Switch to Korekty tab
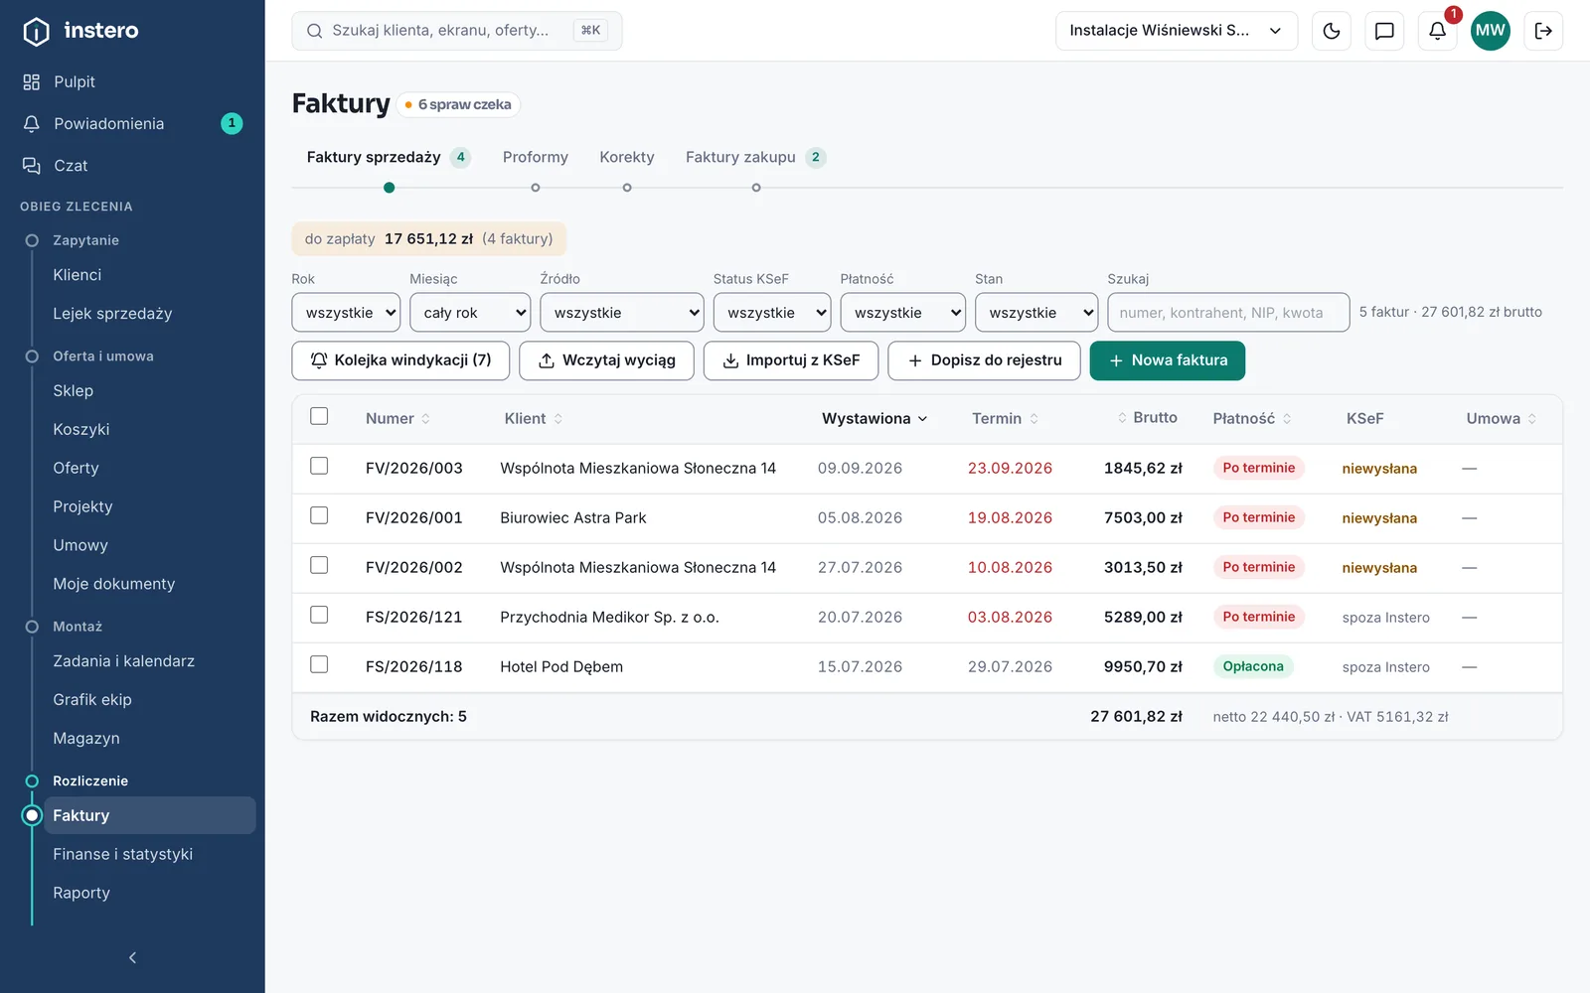 [627, 157]
